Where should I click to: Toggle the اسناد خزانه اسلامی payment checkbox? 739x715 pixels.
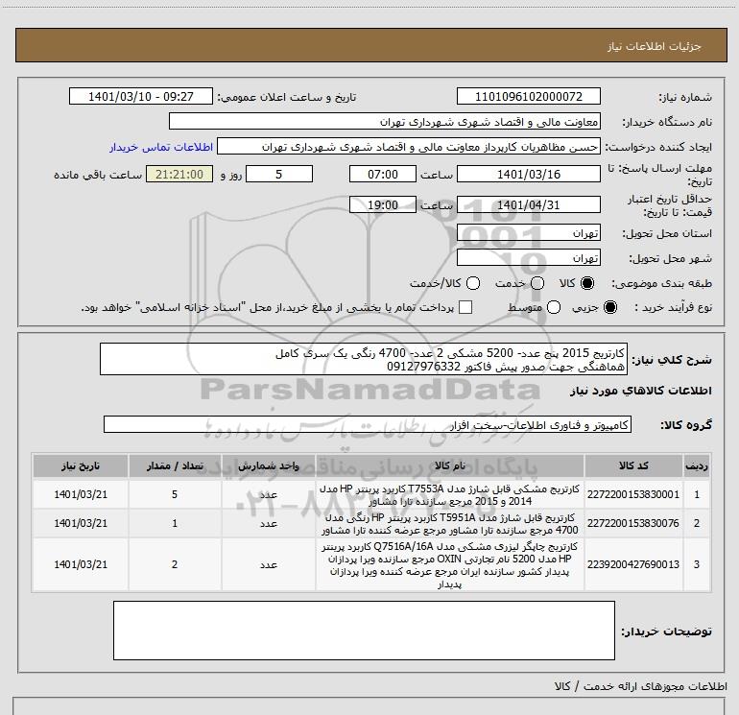pos(465,307)
